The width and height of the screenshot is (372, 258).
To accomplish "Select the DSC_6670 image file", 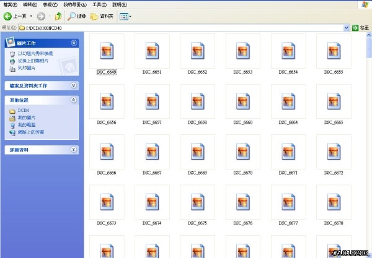I will (x=243, y=155).
